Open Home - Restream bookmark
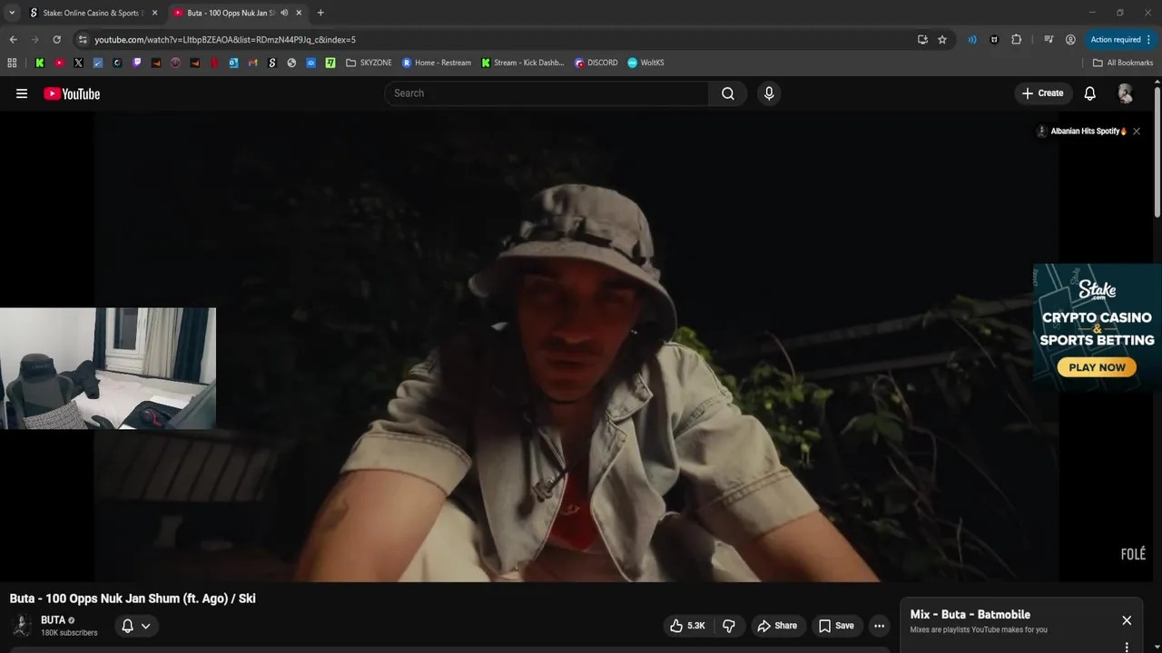This screenshot has height=653, width=1162. [437, 63]
